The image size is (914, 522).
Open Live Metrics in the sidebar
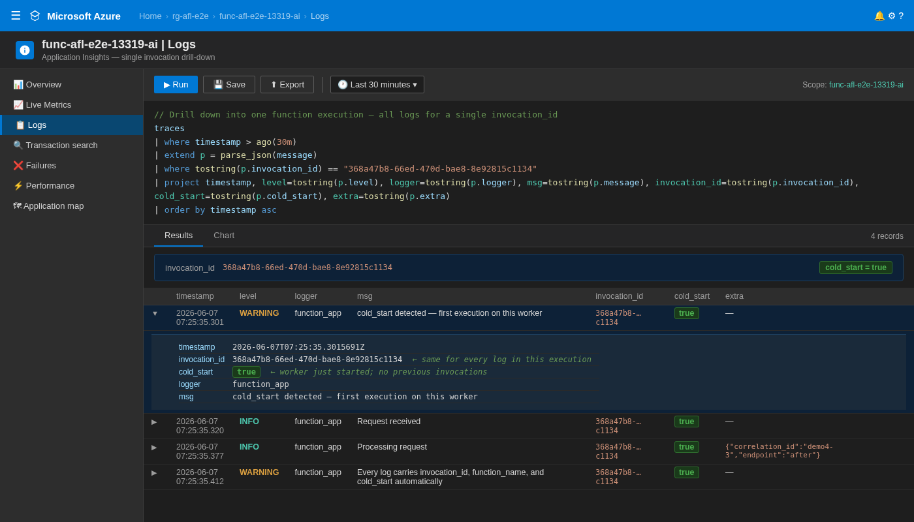coord(72,105)
